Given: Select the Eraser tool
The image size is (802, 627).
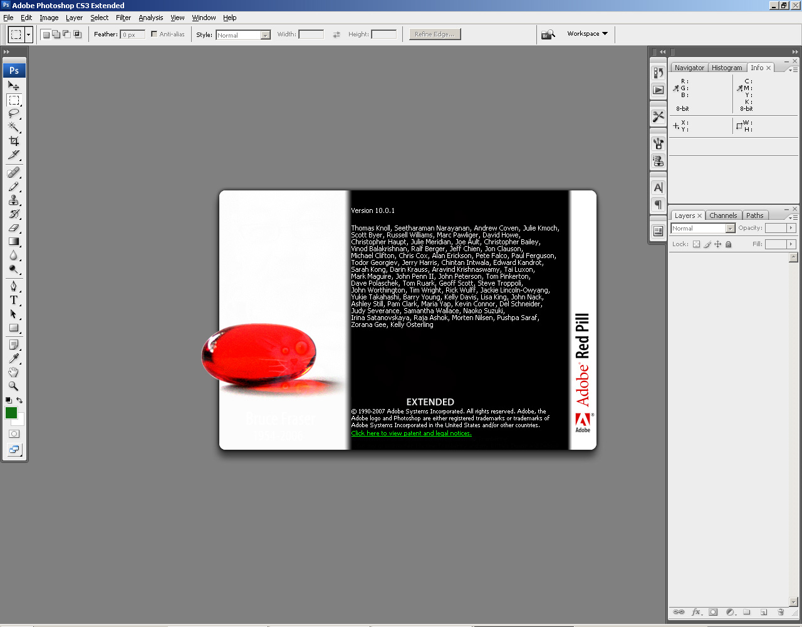Looking at the screenshot, I should (x=14, y=228).
